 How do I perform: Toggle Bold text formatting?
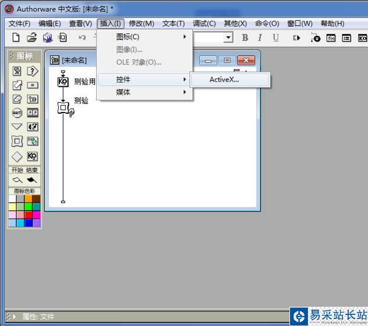coord(245,37)
